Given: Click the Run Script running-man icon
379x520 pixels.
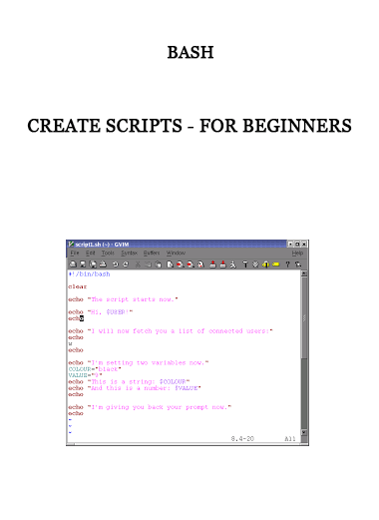Looking at the screenshot, I should tap(233, 264).
